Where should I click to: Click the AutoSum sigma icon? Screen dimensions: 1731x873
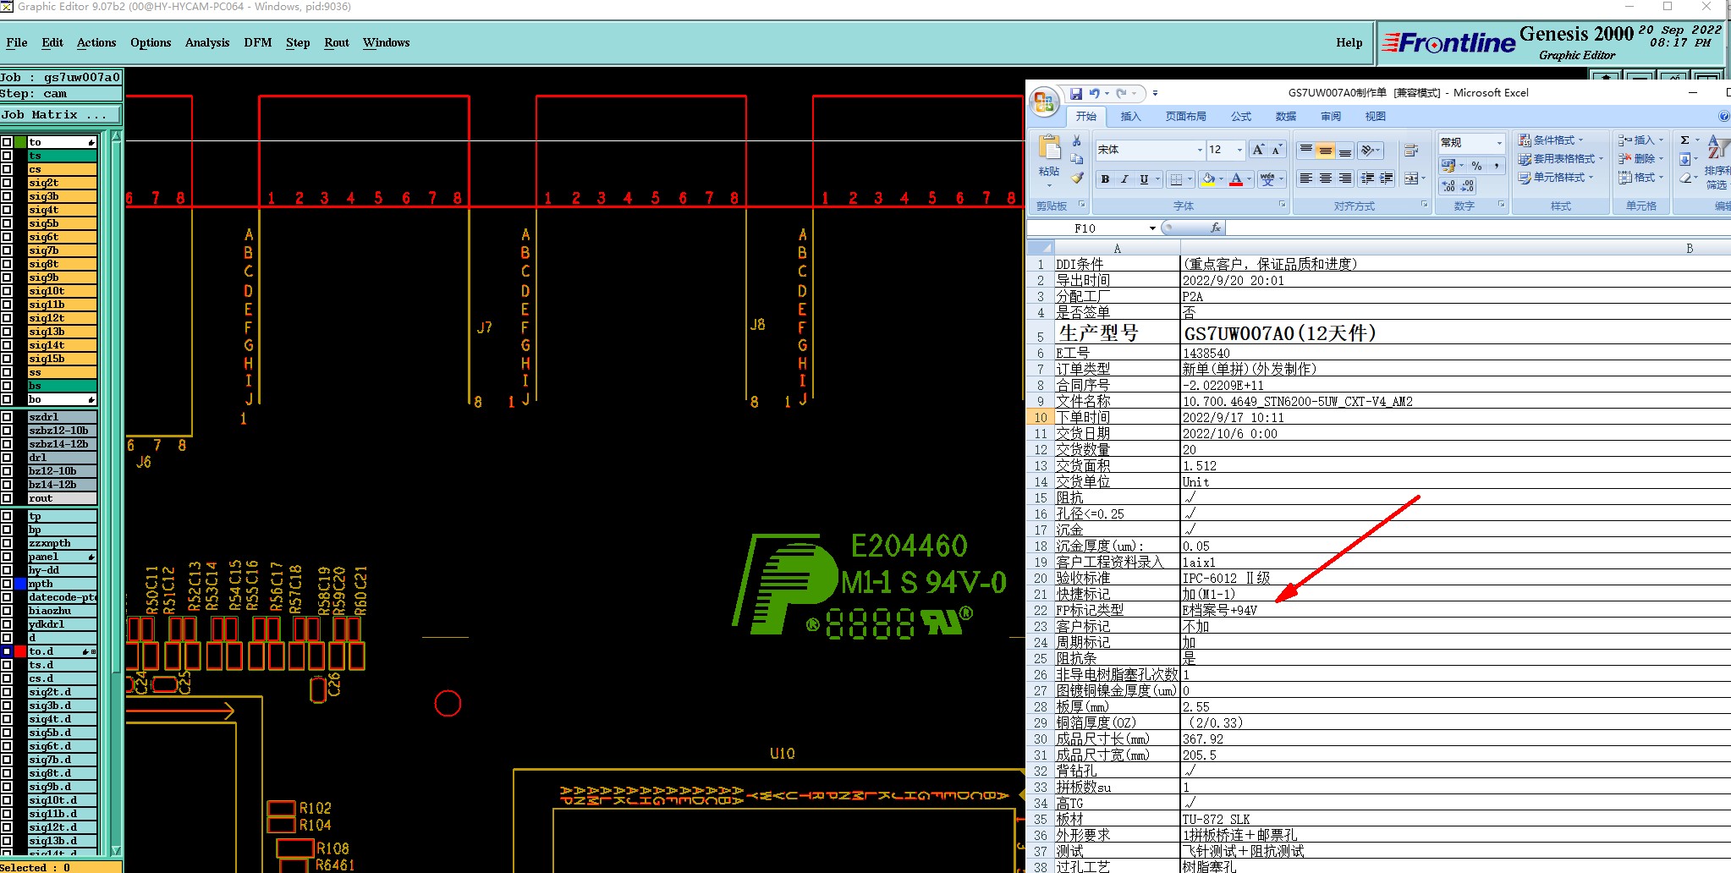[1685, 140]
